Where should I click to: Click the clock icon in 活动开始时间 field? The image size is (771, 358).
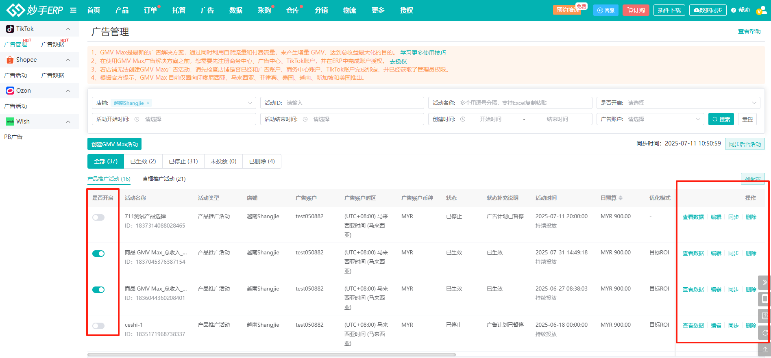[x=137, y=119]
